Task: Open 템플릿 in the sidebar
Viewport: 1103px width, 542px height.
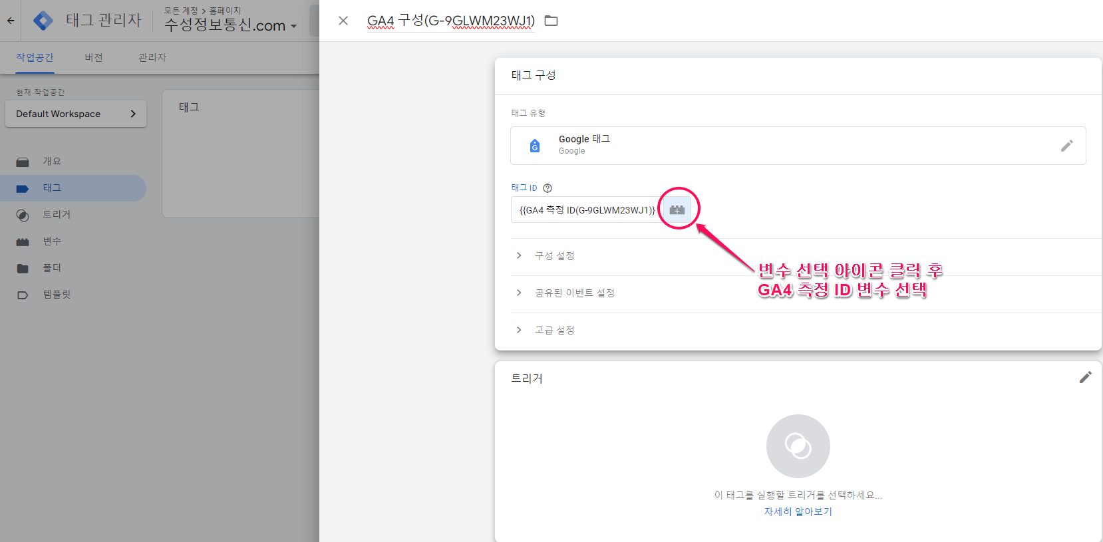Action: (57, 295)
